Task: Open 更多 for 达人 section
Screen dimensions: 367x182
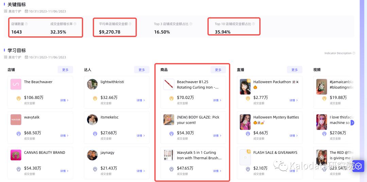Action: pos(142,70)
